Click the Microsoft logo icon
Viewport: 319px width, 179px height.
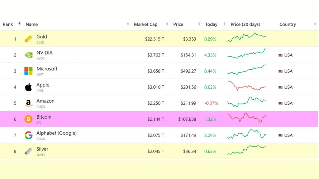28,71
